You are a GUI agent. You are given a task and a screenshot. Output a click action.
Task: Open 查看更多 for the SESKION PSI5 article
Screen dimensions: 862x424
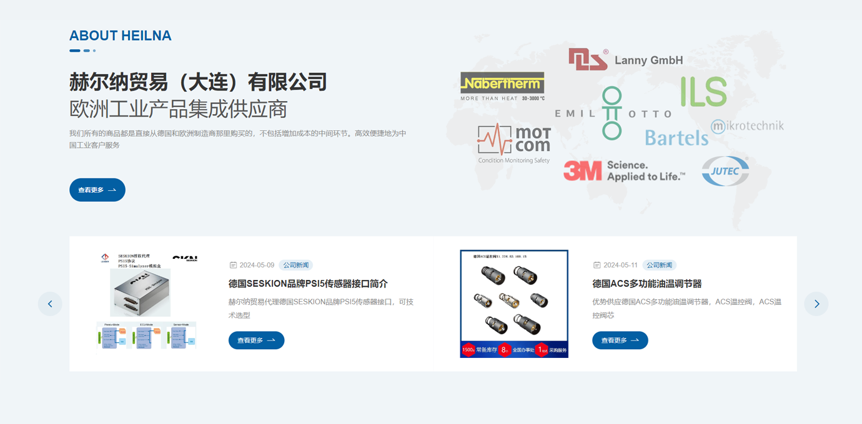(x=256, y=340)
